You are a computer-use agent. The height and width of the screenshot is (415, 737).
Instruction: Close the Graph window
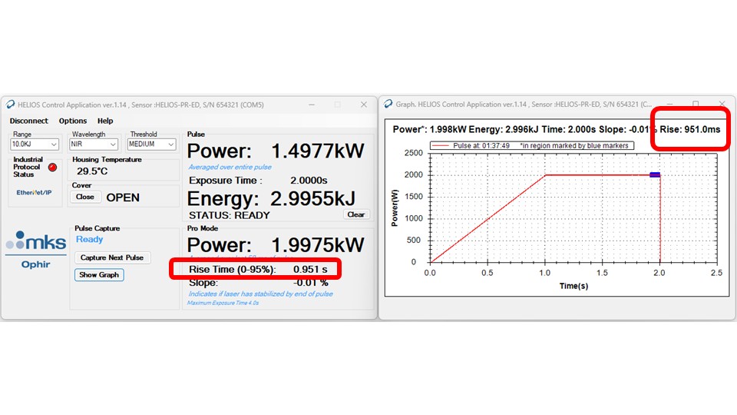[x=722, y=104]
